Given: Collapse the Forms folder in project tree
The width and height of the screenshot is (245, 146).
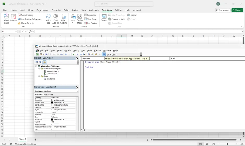Looking at the screenshot, I should (39, 76).
